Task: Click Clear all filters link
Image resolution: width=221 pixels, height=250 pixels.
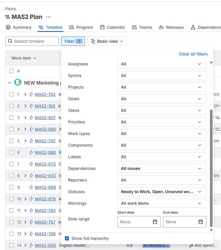Action: tap(193, 54)
